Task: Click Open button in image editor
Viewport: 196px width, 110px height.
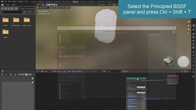Action: (28, 75)
